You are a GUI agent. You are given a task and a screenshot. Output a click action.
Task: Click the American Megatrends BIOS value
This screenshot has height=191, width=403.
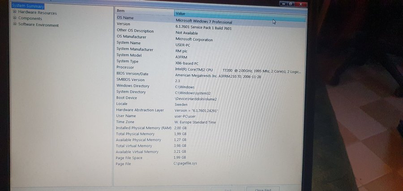[x=218, y=76]
